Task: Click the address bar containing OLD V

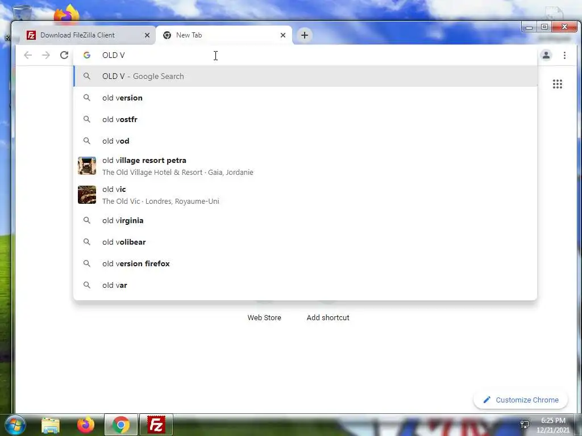Action: coord(305,55)
